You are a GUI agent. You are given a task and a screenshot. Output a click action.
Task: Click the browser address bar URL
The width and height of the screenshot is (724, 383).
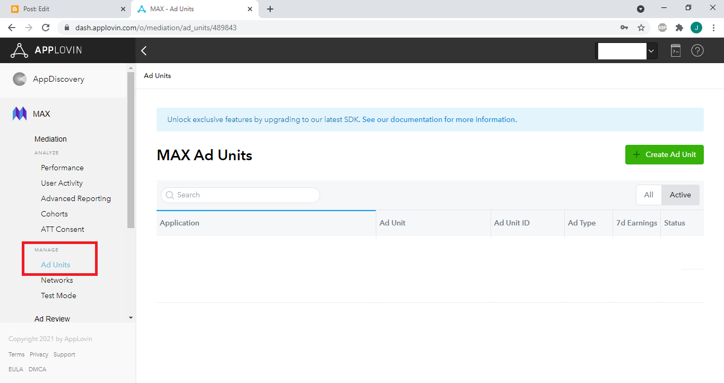point(156,28)
